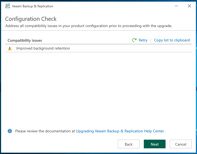Retry the configuration check via Retry text
197x154 pixels.
pyautogui.click(x=143, y=40)
